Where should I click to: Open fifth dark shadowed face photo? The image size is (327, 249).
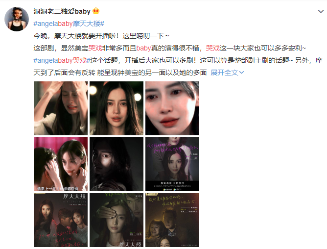(x=117, y=164)
